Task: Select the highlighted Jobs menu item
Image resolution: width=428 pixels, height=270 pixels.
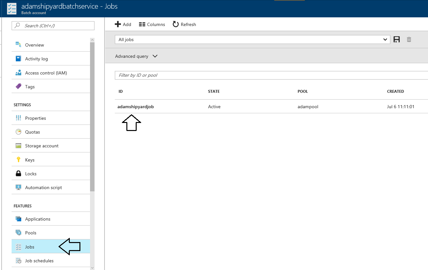Action: pyautogui.click(x=51, y=247)
